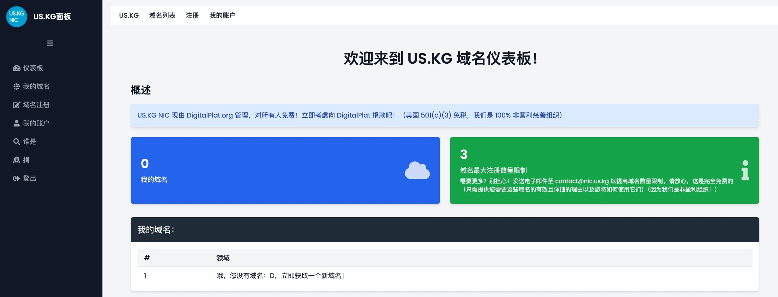The height and width of the screenshot is (297, 778).
Task: Click the user icon beside 我的账户
Action: click(17, 123)
